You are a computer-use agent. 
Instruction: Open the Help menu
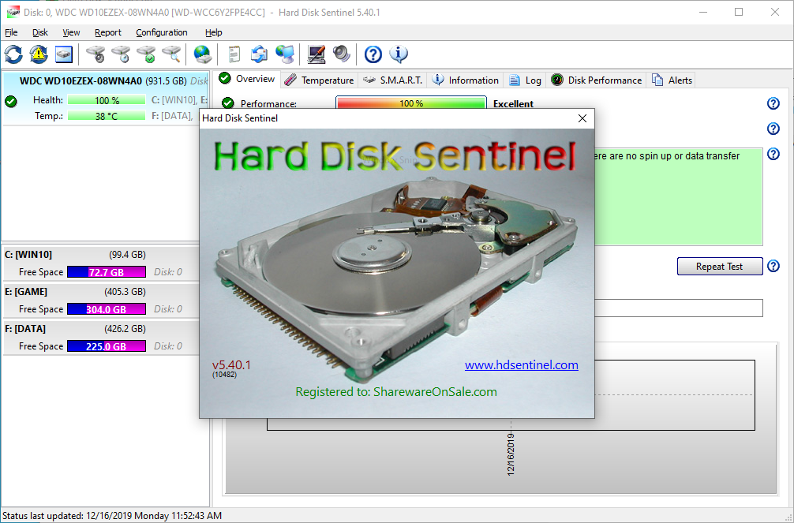(x=214, y=32)
